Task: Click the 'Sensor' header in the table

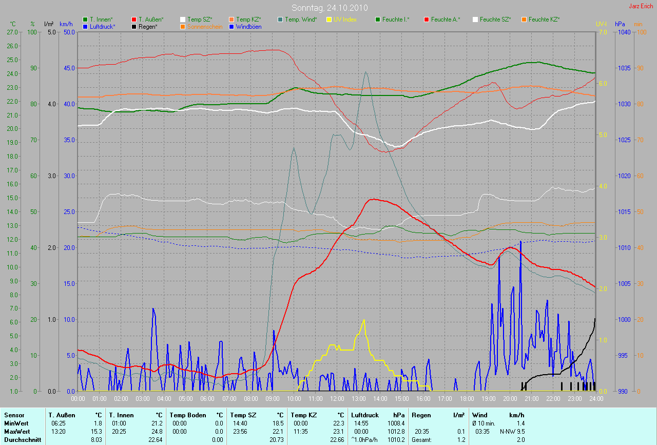Action: pyautogui.click(x=14, y=415)
